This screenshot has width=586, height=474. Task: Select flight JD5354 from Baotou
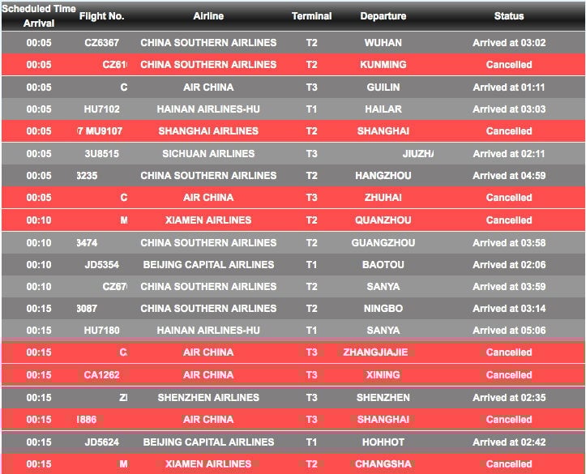coord(293,264)
